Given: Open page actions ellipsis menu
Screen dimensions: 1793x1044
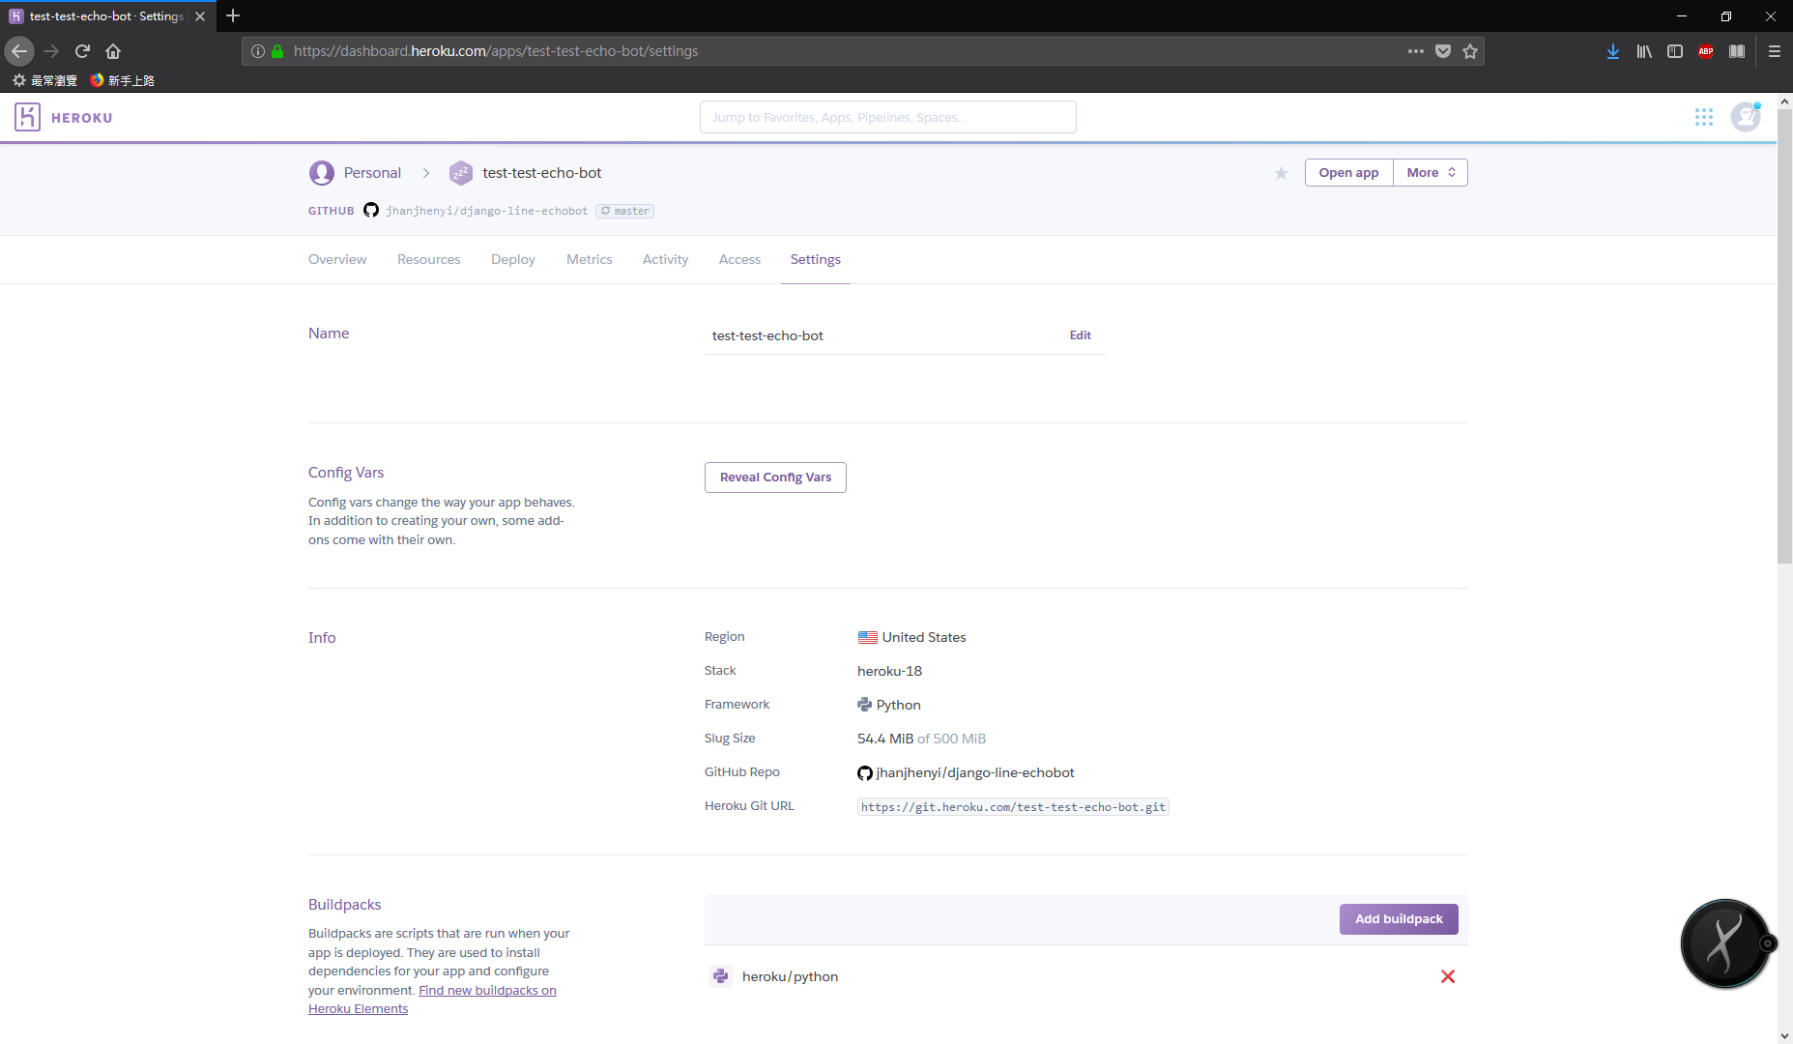Looking at the screenshot, I should [1416, 51].
